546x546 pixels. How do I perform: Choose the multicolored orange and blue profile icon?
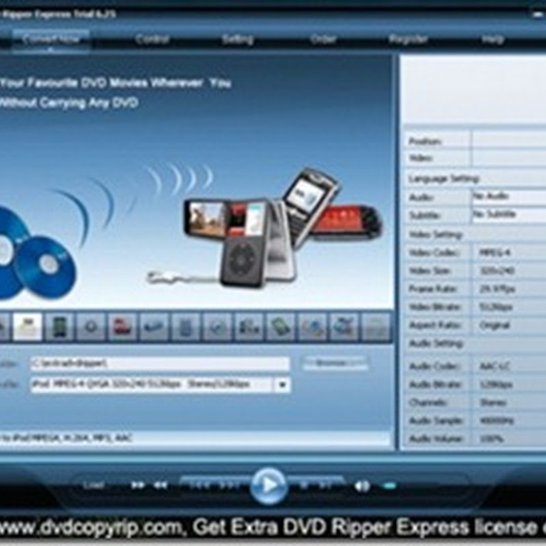tap(313, 327)
